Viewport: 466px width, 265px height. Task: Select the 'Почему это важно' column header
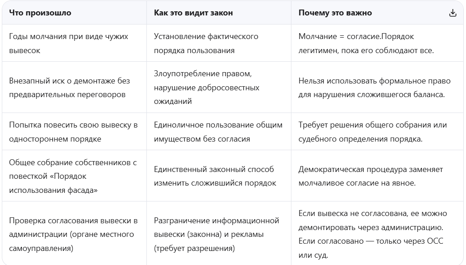pos(335,13)
